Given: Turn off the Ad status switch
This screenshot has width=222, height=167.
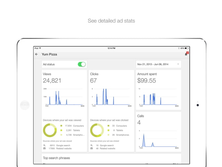Looking at the screenshot, I should tap(82, 64).
